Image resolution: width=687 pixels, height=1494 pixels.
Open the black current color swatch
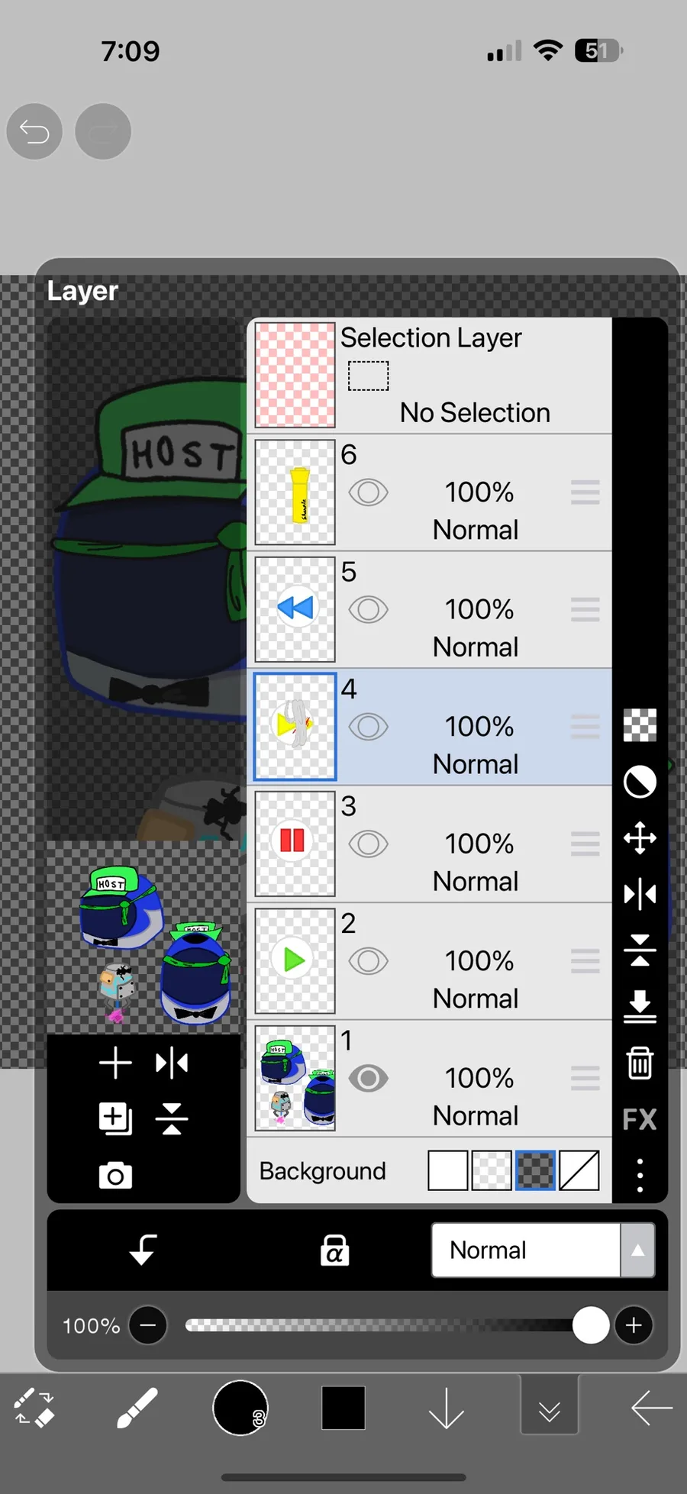click(x=343, y=1408)
